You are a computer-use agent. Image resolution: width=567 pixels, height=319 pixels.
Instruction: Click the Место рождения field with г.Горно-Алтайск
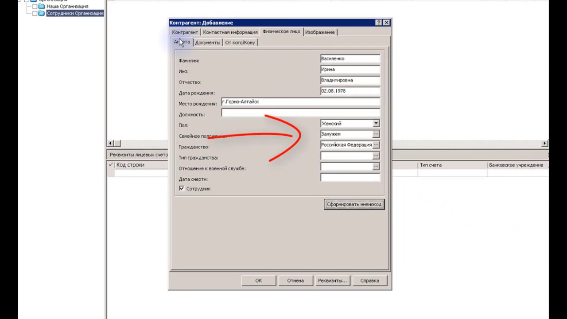tap(301, 102)
